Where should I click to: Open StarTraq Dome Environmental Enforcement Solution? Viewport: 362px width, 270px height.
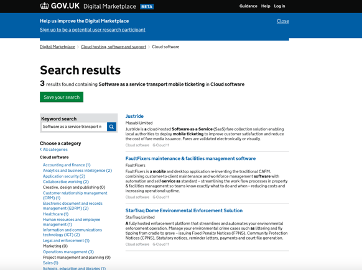[184, 210]
